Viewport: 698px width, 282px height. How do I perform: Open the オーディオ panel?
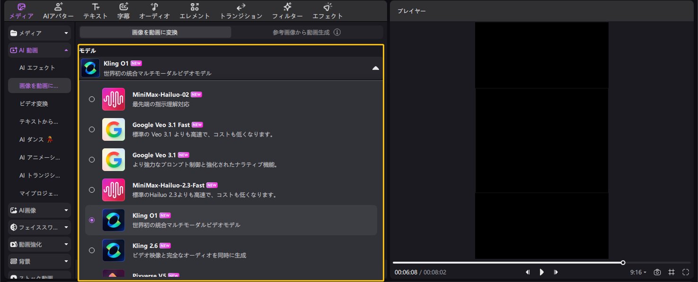154,10
